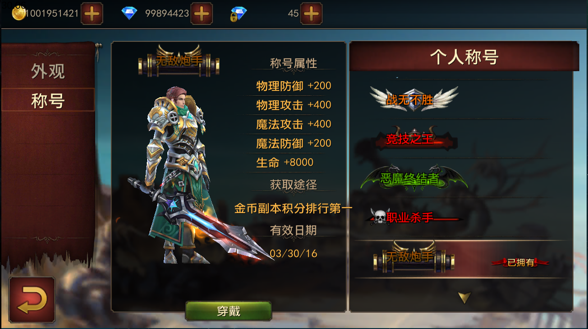588x329 pixels.
Task: Click the green 穿戴 equip button
Action: (x=228, y=311)
